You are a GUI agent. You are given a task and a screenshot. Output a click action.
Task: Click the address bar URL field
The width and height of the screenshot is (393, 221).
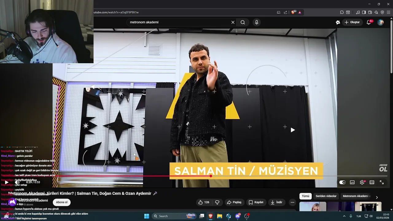184,12
